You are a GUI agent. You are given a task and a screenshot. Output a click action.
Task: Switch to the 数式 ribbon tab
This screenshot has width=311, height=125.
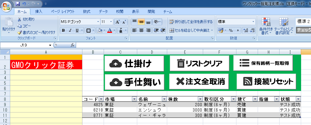coord(87,12)
